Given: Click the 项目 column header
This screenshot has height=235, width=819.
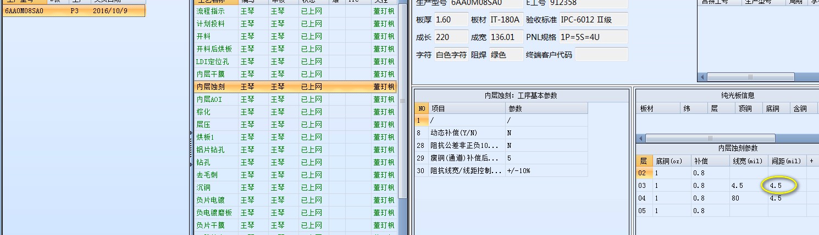Looking at the screenshot, I should [x=467, y=108].
